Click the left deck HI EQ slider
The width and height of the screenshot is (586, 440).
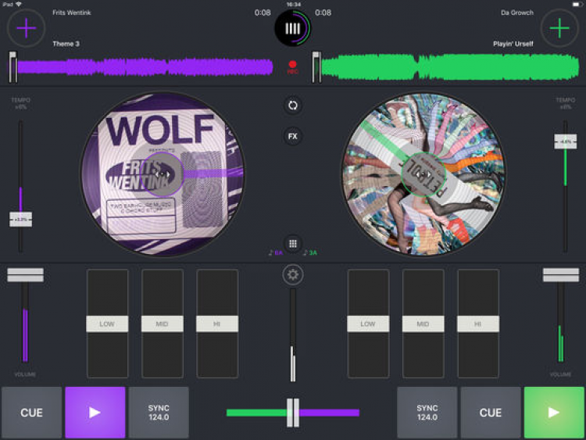tap(217, 324)
